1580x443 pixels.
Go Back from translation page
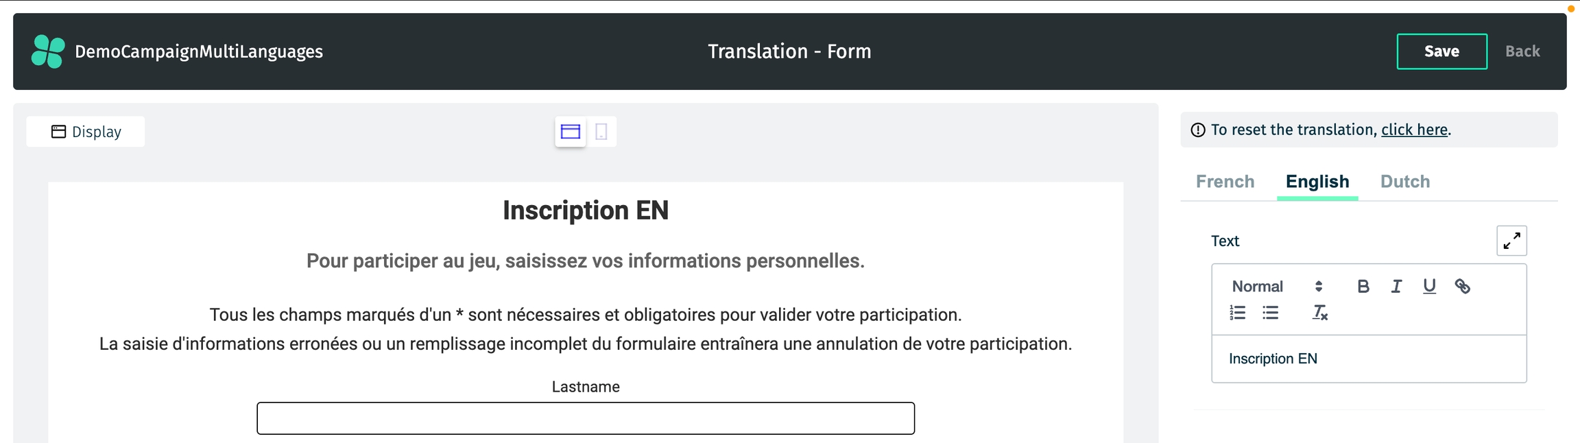point(1522,51)
